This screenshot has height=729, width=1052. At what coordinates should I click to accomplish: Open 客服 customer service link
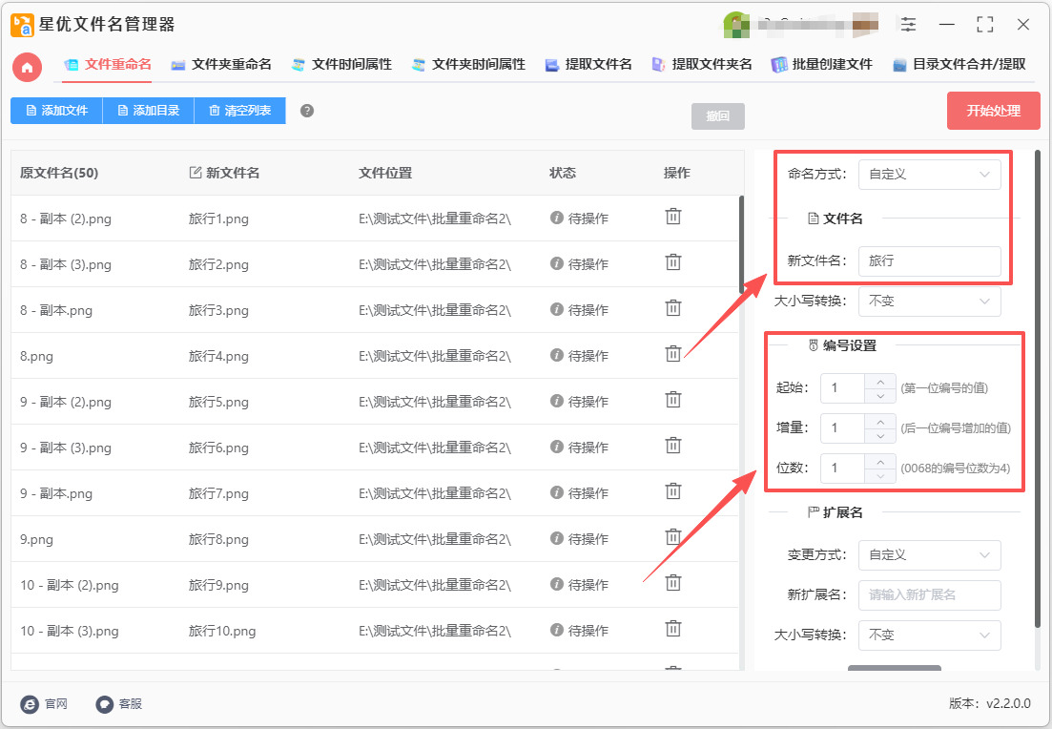point(119,703)
